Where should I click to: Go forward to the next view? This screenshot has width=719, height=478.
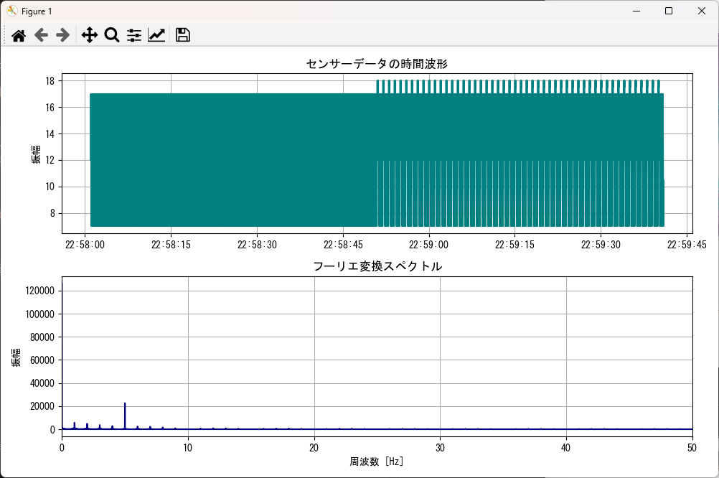[63, 35]
